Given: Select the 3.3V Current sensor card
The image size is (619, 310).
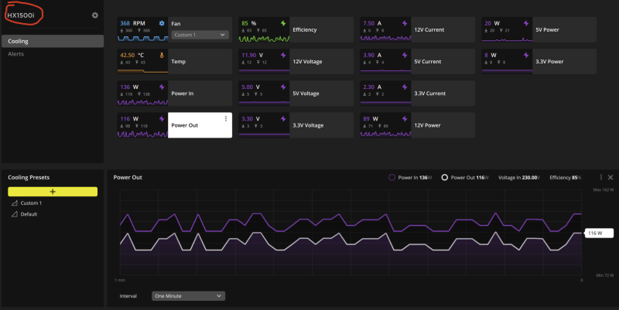Looking at the screenshot, I should (418, 94).
